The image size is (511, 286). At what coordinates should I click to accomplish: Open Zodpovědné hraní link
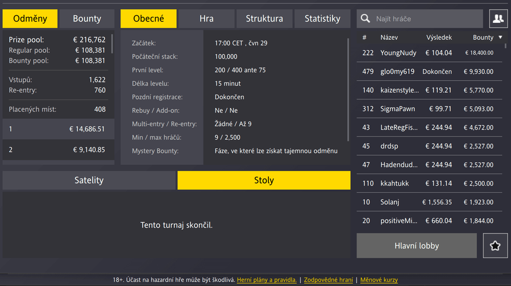(x=328, y=280)
